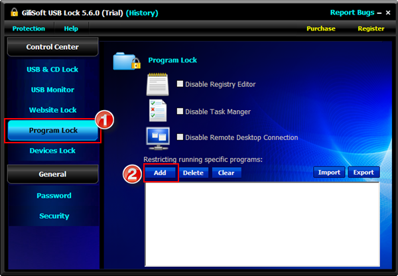Minimize the GiliSoft window
The image size is (398, 276).
point(379,13)
